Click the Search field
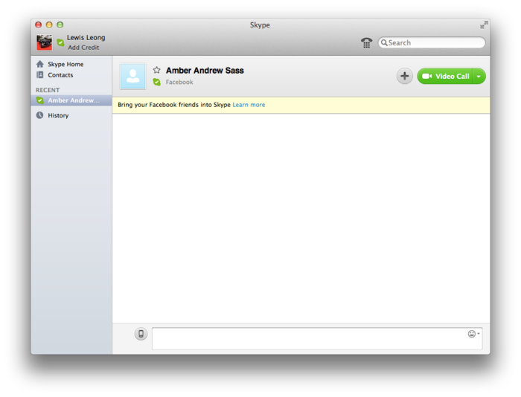 click(x=431, y=42)
